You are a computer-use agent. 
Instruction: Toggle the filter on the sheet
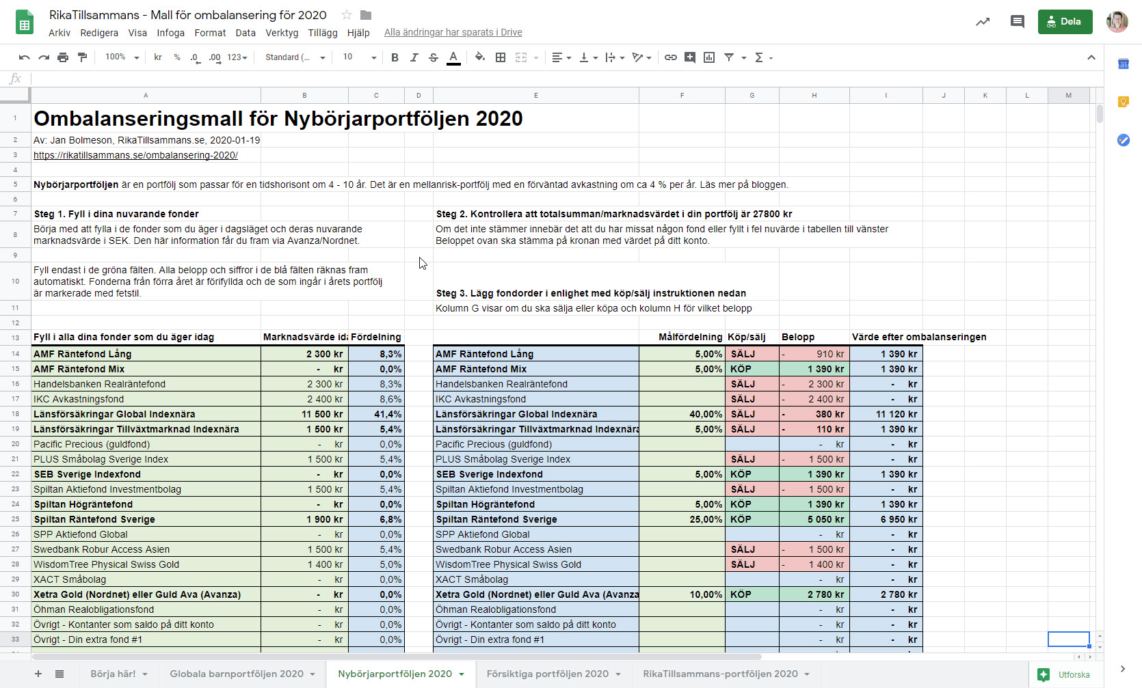pyautogui.click(x=729, y=57)
